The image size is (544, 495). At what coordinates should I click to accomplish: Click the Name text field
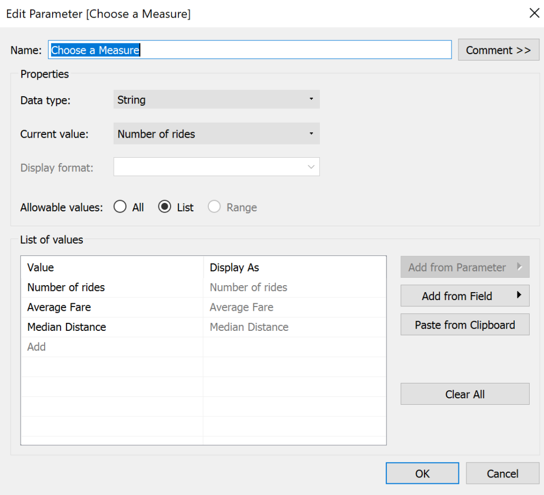(x=250, y=50)
